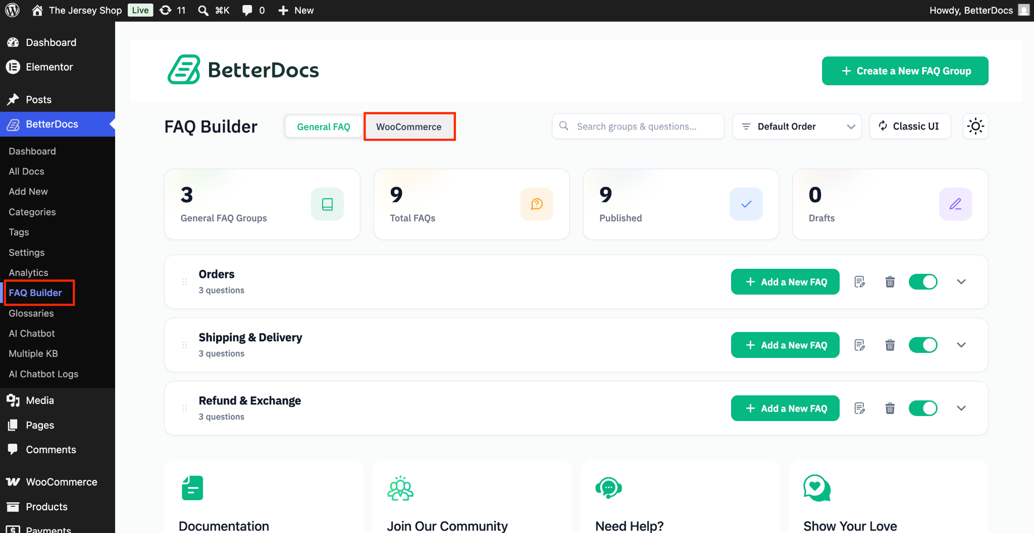
Task: Open Glossaries submenu item
Action: 31,313
